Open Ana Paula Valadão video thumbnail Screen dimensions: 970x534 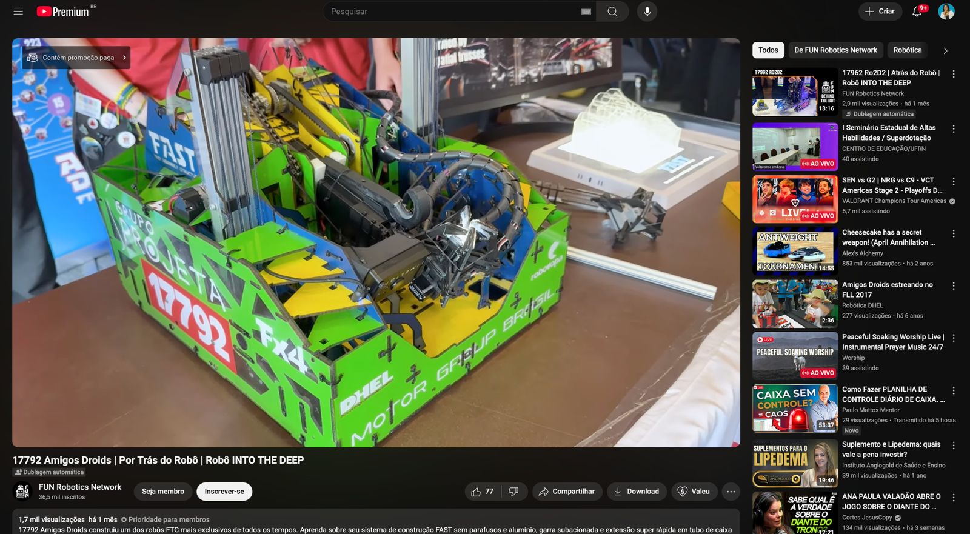click(795, 513)
